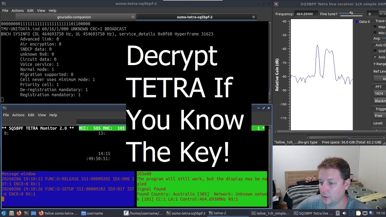Open the file manager launcher in taskbar
This screenshot has height=217, width=386.
click(11, 213)
